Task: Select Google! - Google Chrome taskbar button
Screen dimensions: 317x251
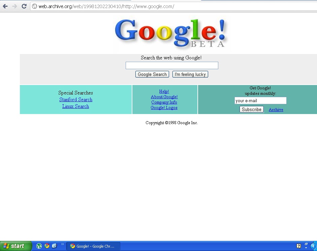Action: coord(93,246)
